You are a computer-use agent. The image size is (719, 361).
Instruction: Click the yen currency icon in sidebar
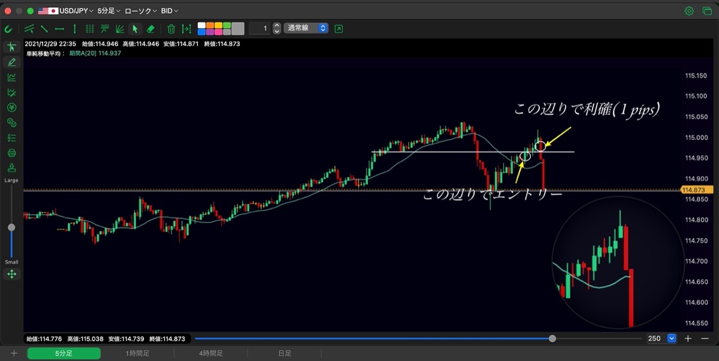11,108
